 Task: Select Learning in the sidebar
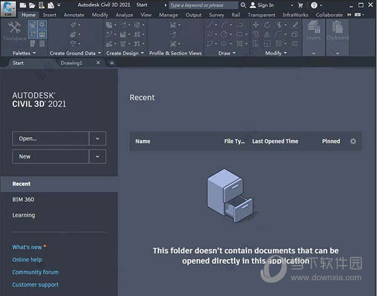(x=23, y=215)
